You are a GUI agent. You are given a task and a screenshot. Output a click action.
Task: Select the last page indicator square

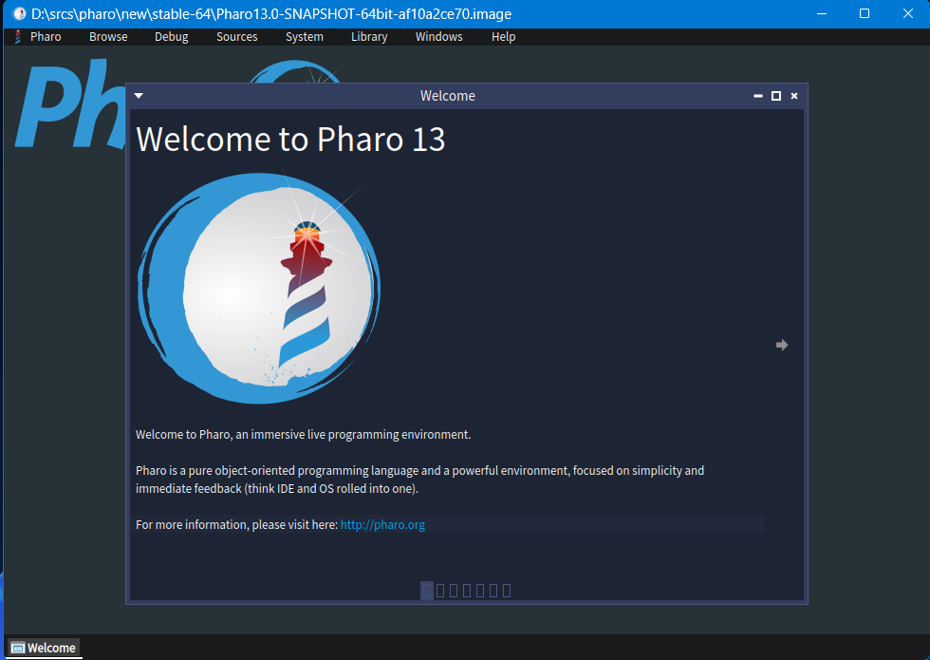pyautogui.click(x=507, y=590)
